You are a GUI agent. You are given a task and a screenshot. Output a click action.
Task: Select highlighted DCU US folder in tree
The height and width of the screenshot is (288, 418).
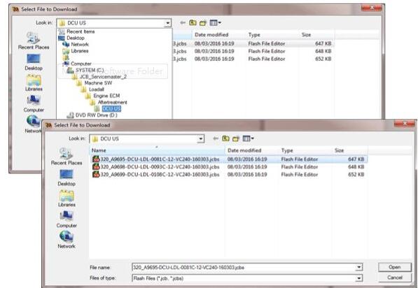pos(111,108)
